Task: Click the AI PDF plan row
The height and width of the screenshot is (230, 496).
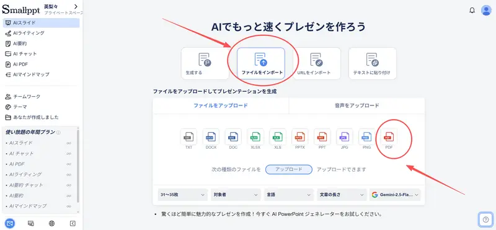Action: click(x=38, y=164)
